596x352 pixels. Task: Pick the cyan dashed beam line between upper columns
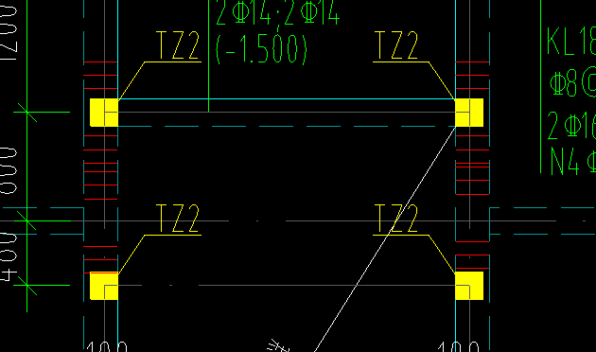point(287,126)
